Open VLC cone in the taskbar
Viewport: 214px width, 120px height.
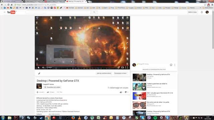click(x=79, y=118)
